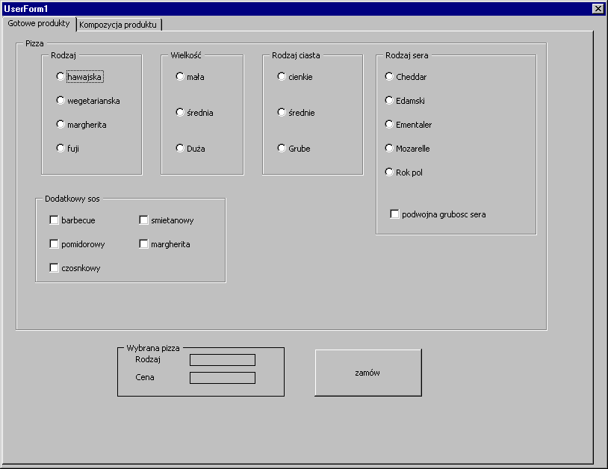The image size is (608, 469).
Task: Click the Cena price field
Action: pyautogui.click(x=223, y=378)
